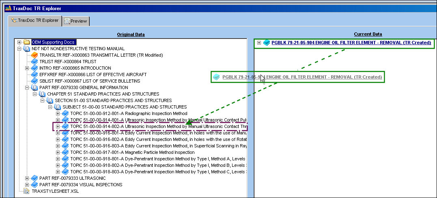Switch to the Preview tab
Viewport: 437px width, 198px height.
pos(76,21)
